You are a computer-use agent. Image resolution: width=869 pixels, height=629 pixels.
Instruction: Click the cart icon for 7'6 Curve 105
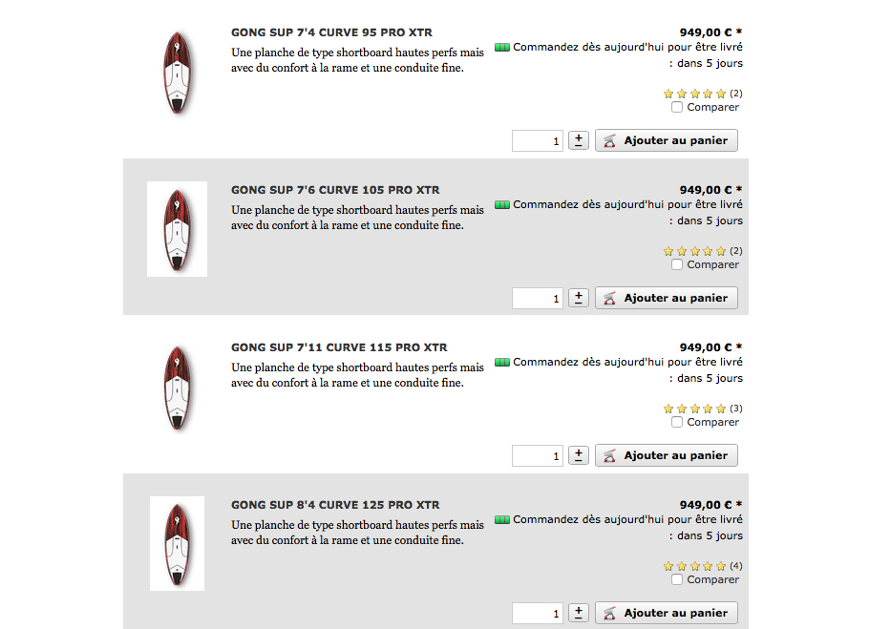(x=610, y=299)
